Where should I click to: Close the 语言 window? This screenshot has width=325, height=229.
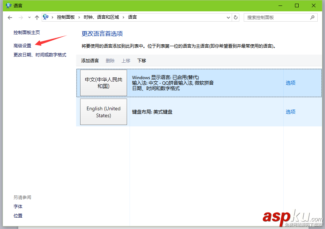point(314,5)
